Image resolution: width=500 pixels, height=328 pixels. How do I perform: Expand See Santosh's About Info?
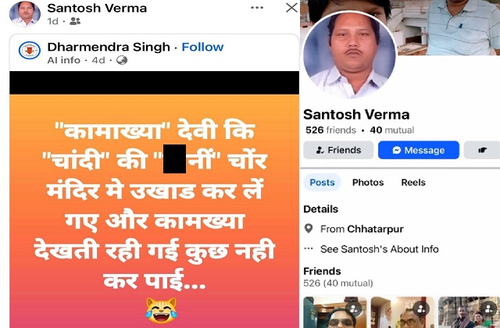click(x=380, y=249)
